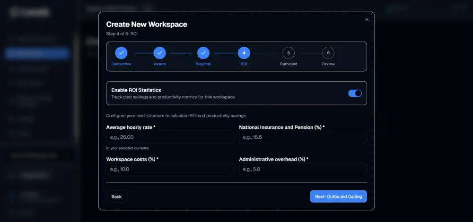Select the Assets step label
Viewport: 473px width, 222px height.
[x=159, y=64]
